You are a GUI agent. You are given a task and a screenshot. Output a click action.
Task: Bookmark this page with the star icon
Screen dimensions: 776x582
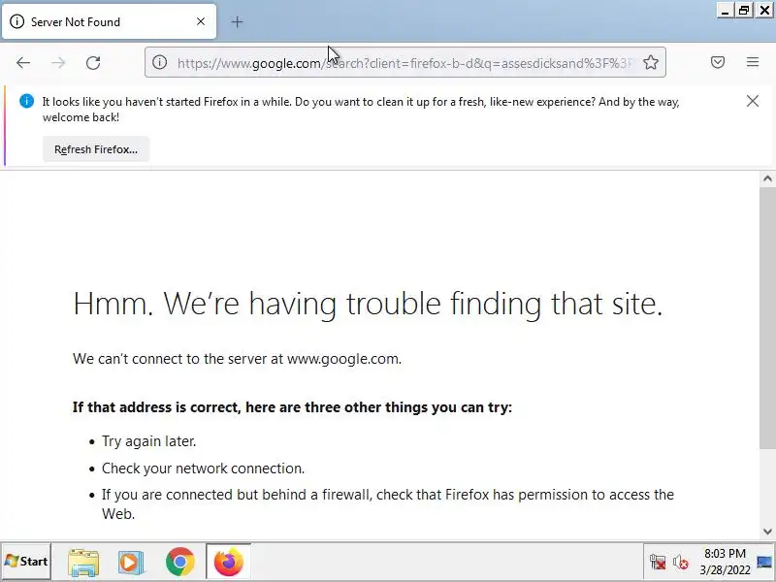(x=651, y=62)
